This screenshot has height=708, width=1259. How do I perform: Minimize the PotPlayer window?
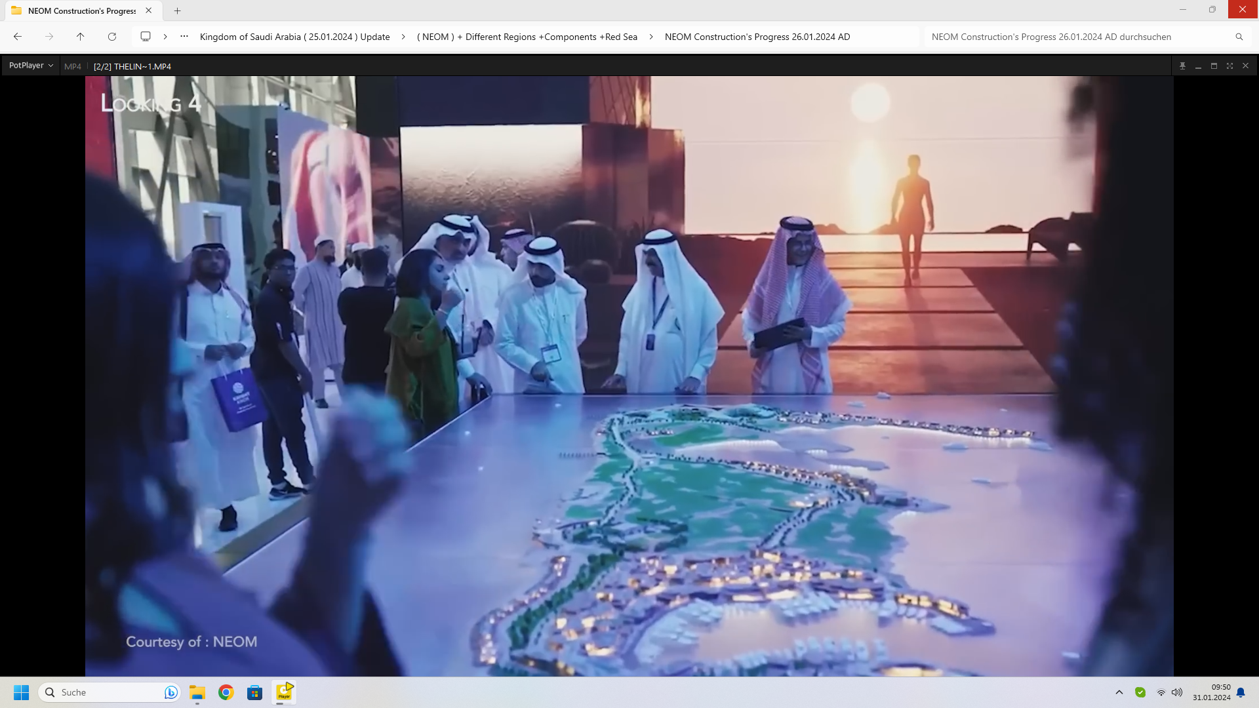click(x=1198, y=66)
